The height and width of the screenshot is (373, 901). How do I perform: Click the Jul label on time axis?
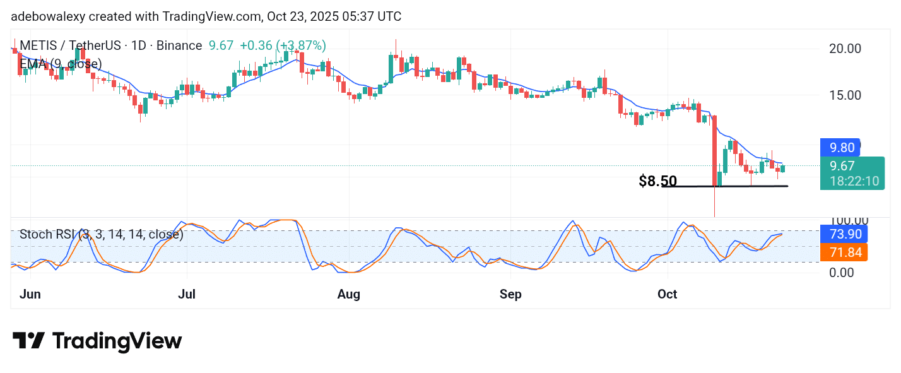(187, 294)
